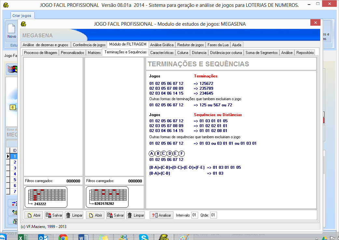
Task: Click the Qtde input field
Action: (213, 215)
